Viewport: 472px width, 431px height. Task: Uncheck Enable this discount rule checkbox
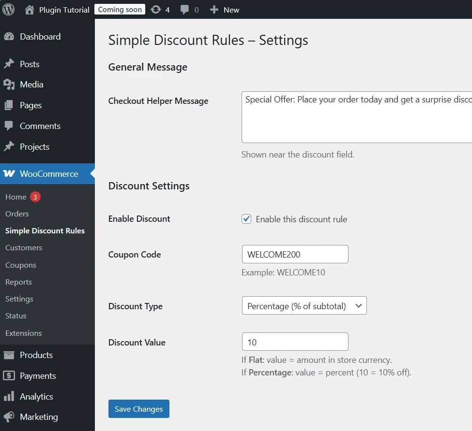click(247, 219)
